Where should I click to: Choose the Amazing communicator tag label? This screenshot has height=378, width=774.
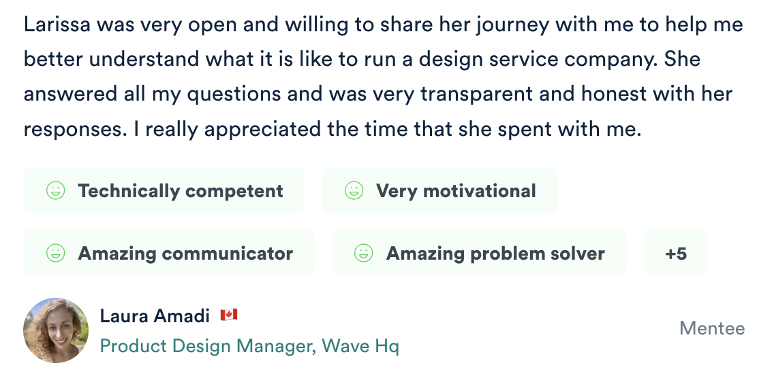pyautogui.click(x=185, y=254)
